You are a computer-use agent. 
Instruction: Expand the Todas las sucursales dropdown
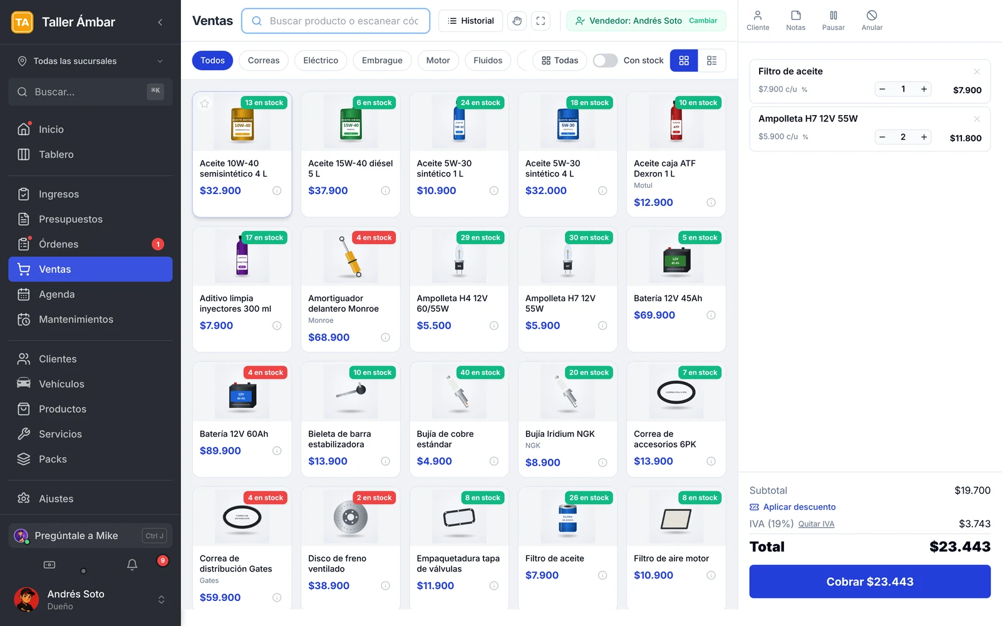click(90, 61)
